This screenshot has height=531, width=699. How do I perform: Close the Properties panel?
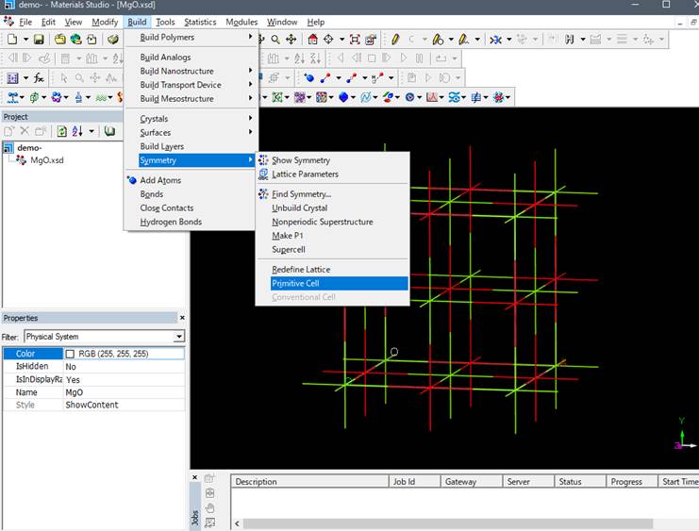click(x=182, y=318)
